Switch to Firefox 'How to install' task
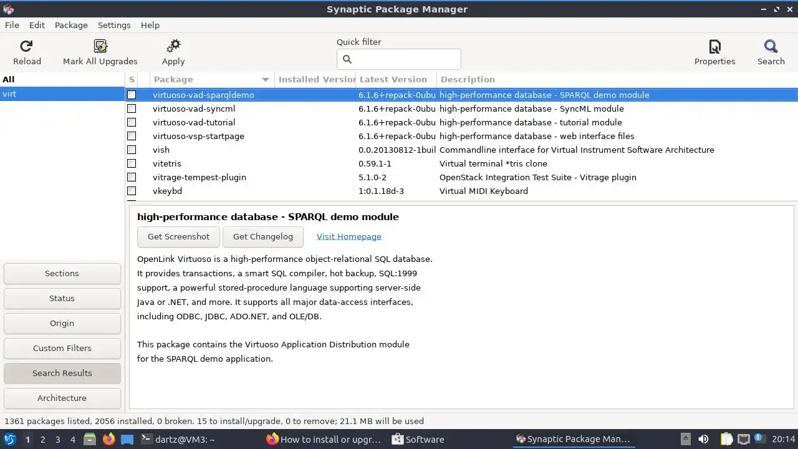 (x=324, y=439)
